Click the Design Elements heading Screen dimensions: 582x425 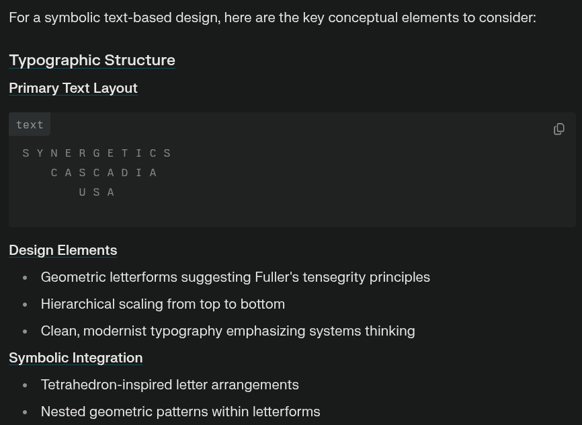(63, 250)
